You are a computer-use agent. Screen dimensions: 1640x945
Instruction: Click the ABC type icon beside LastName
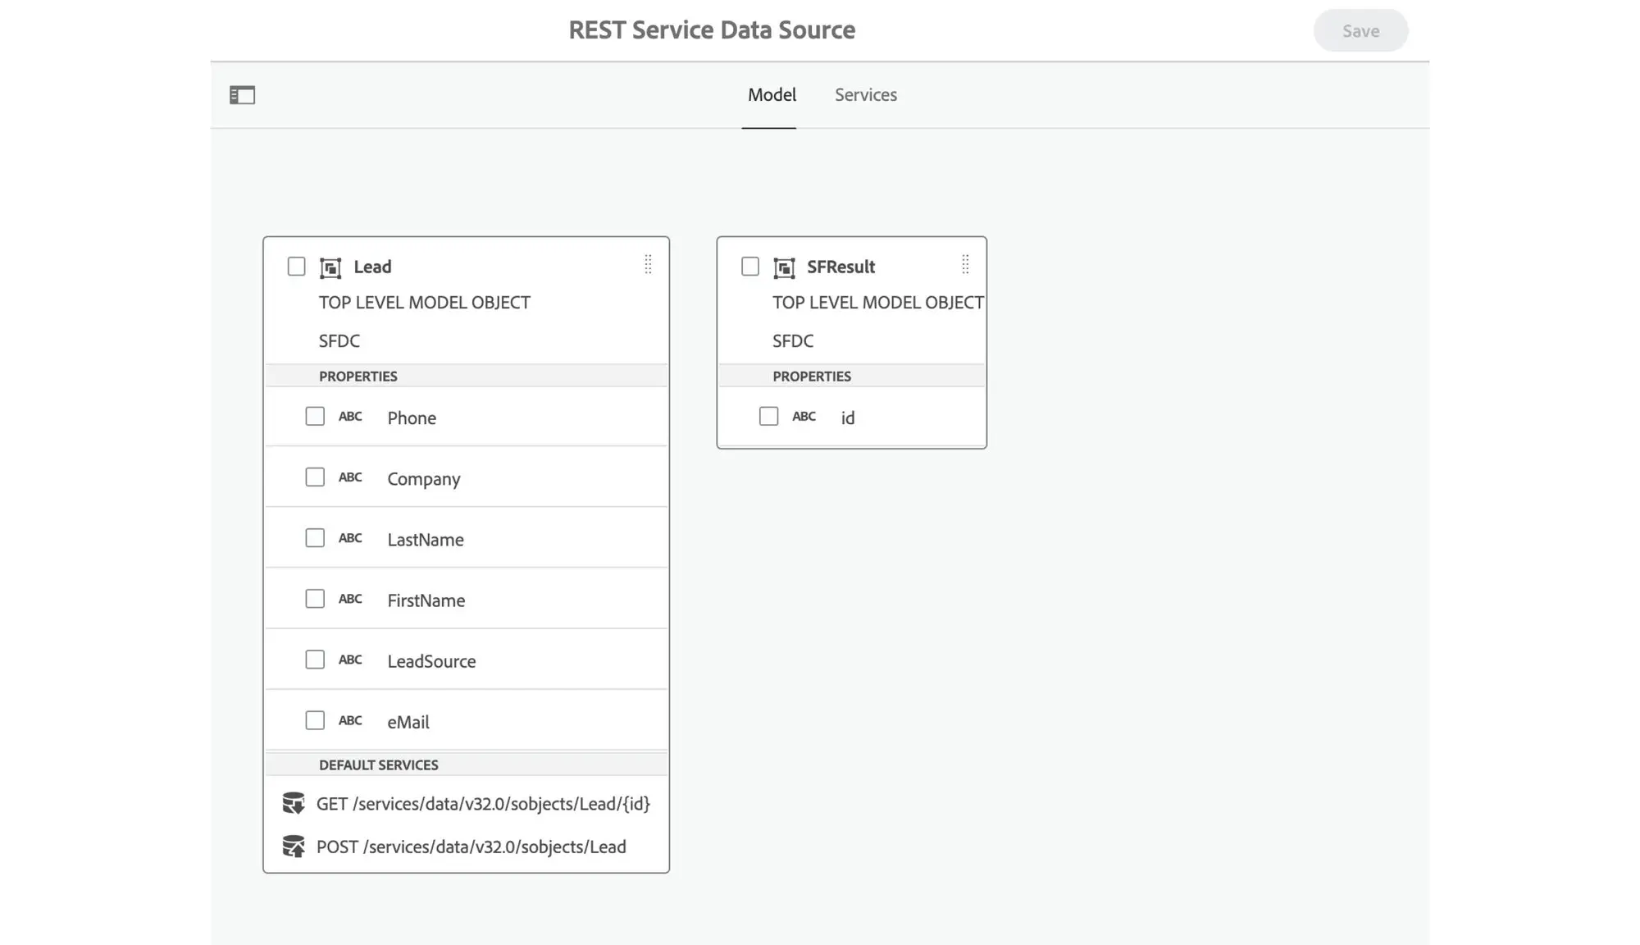coord(350,537)
